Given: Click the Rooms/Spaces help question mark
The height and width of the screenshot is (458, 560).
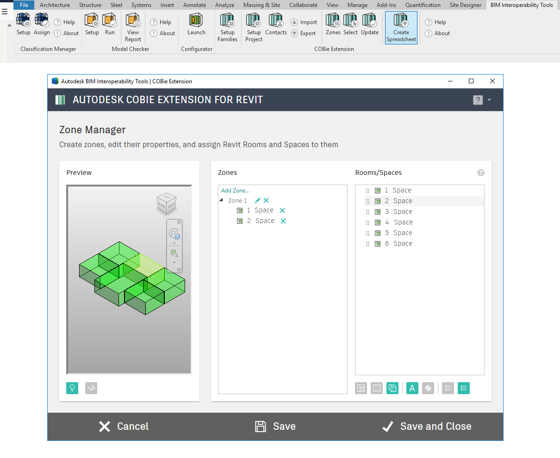Looking at the screenshot, I should [481, 173].
